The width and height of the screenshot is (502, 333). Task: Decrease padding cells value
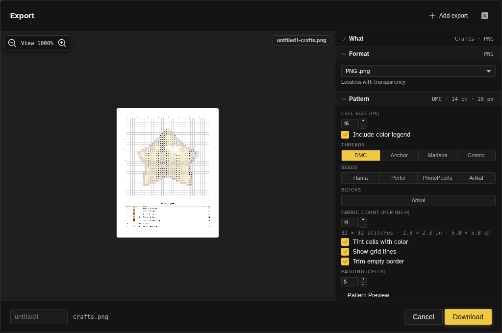[363, 284]
